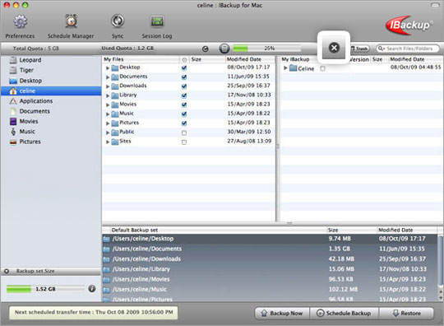Select /Users/celine/Library in backup set

270,269
